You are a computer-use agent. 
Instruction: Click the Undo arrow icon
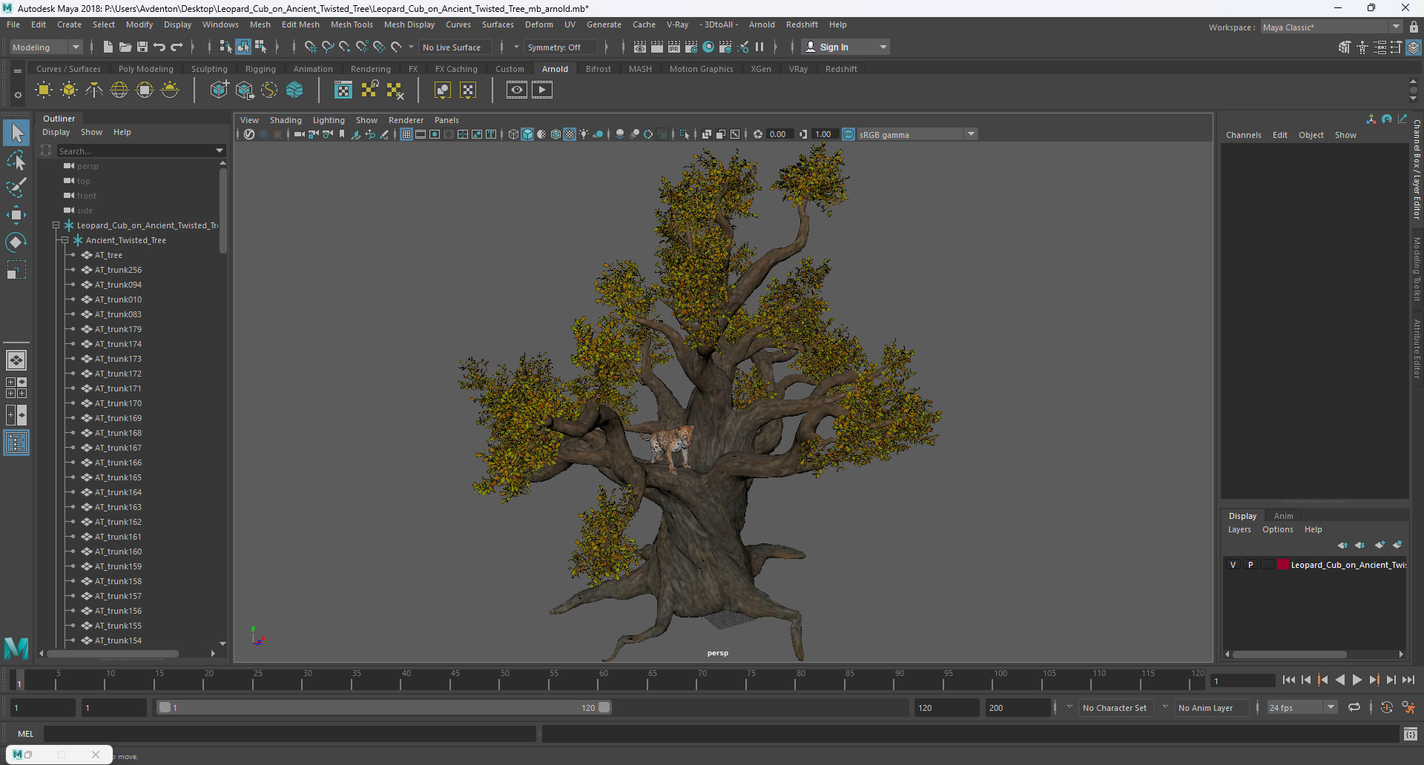(159, 47)
